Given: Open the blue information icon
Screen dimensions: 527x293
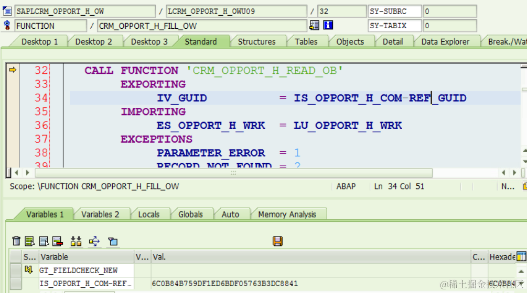Looking at the screenshot, I should pyautogui.click(x=328, y=25).
